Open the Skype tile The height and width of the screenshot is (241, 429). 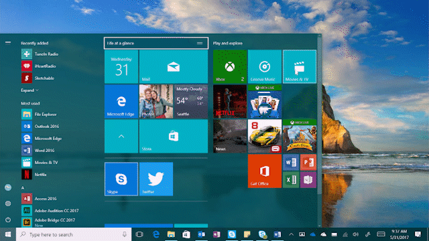[x=121, y=179]
